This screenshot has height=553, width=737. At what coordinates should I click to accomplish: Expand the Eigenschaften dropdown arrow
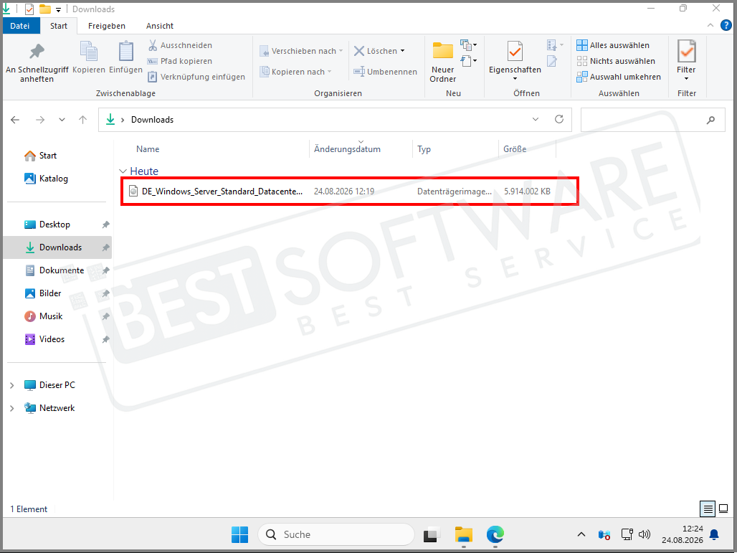click(x=515, y=79)
